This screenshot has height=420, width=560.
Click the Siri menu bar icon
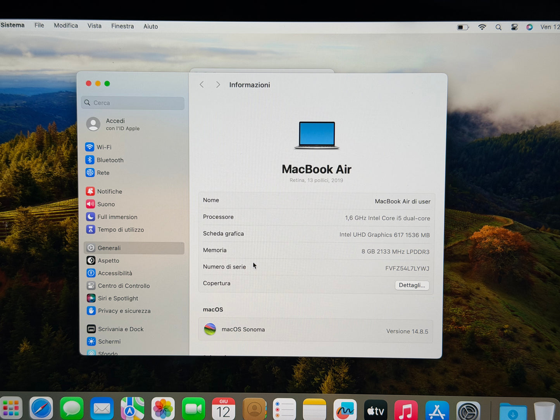pyautogui.click(x=529, y=27)
